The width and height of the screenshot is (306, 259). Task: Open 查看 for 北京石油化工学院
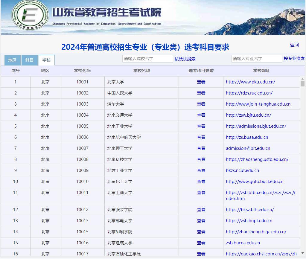[201, 254]
